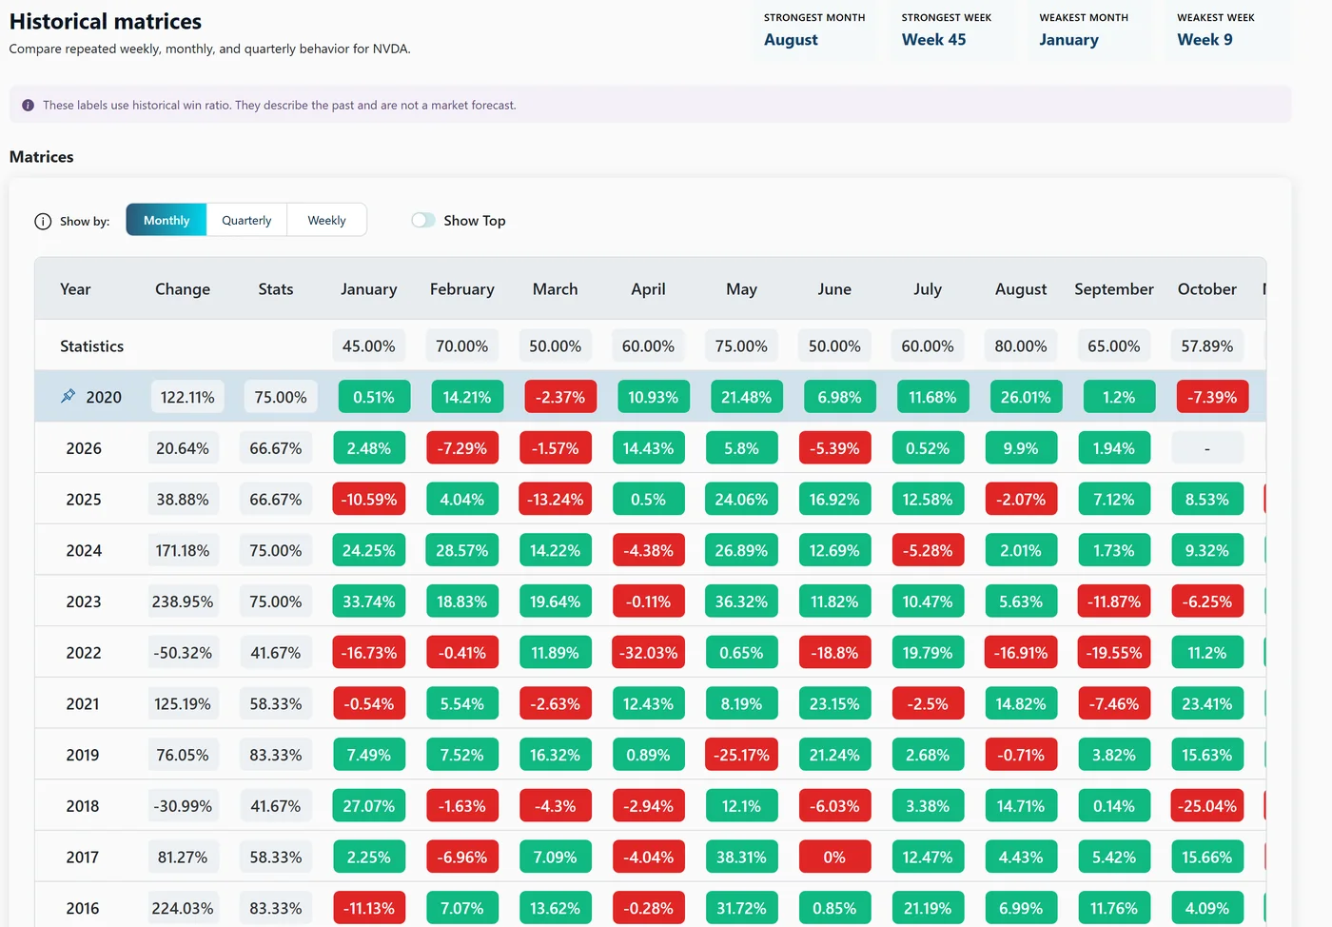Click the 2019 May cell -25.17%

click(x=741, y=756)
